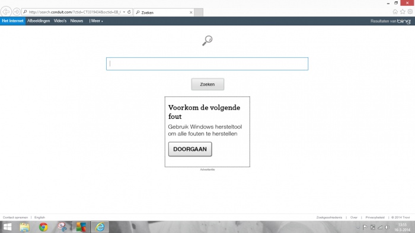Open File Explorer from taskbar
This screenshot has width=415, height=233.
click(25, 227)
